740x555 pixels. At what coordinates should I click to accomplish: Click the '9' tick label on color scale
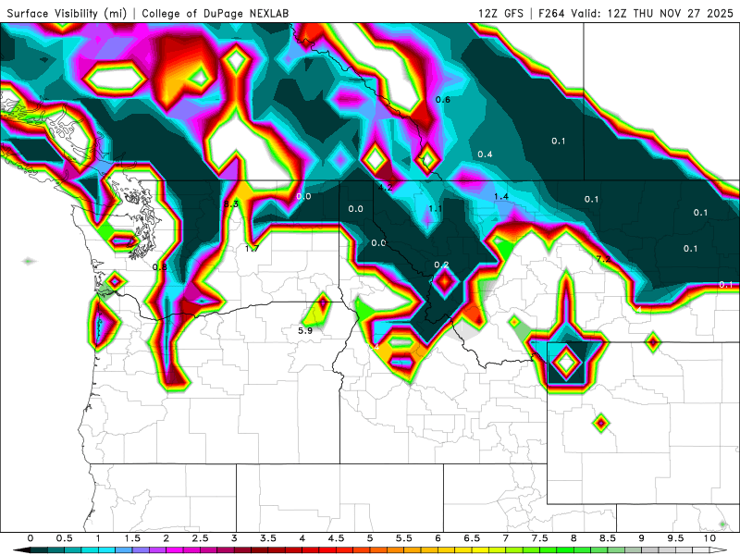click(x=641, y=538)
